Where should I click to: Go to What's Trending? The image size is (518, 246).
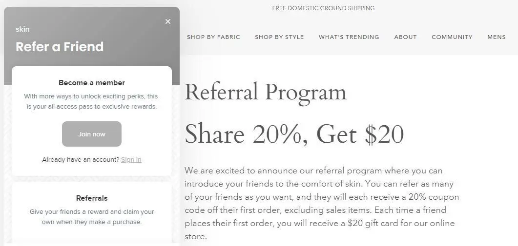(349, 37)
